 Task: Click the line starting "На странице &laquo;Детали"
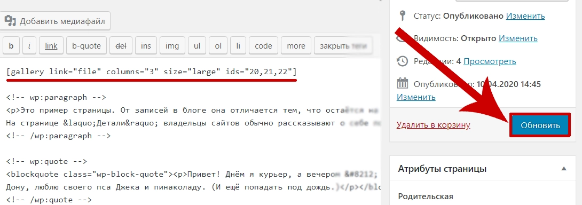(193, 123)
